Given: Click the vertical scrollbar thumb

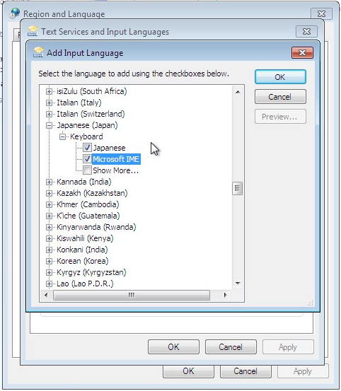Looking at the screenshot, I should coord(238,189).
